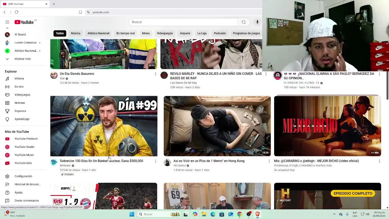Select the La Liga filter chip

202,33
